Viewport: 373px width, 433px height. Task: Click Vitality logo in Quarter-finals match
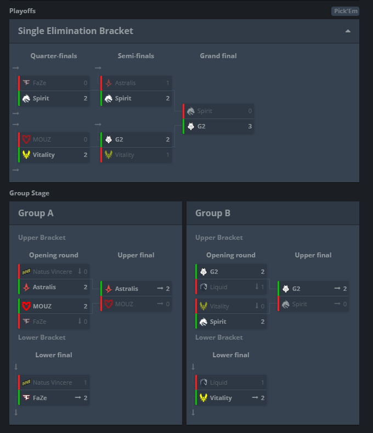click(26, 155)
